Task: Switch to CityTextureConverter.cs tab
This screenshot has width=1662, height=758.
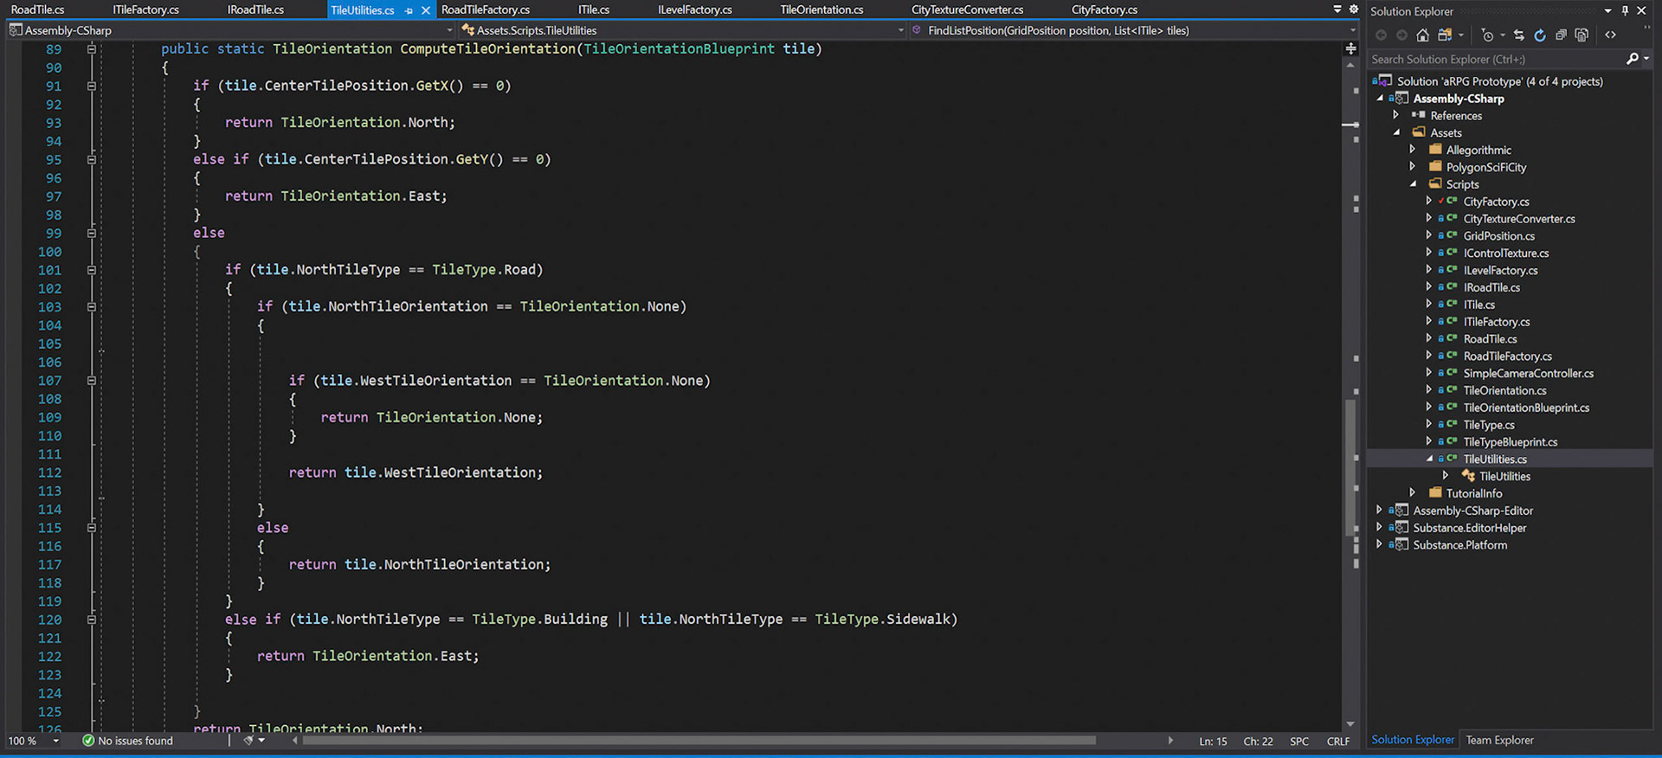Action: tap(968, 10)
